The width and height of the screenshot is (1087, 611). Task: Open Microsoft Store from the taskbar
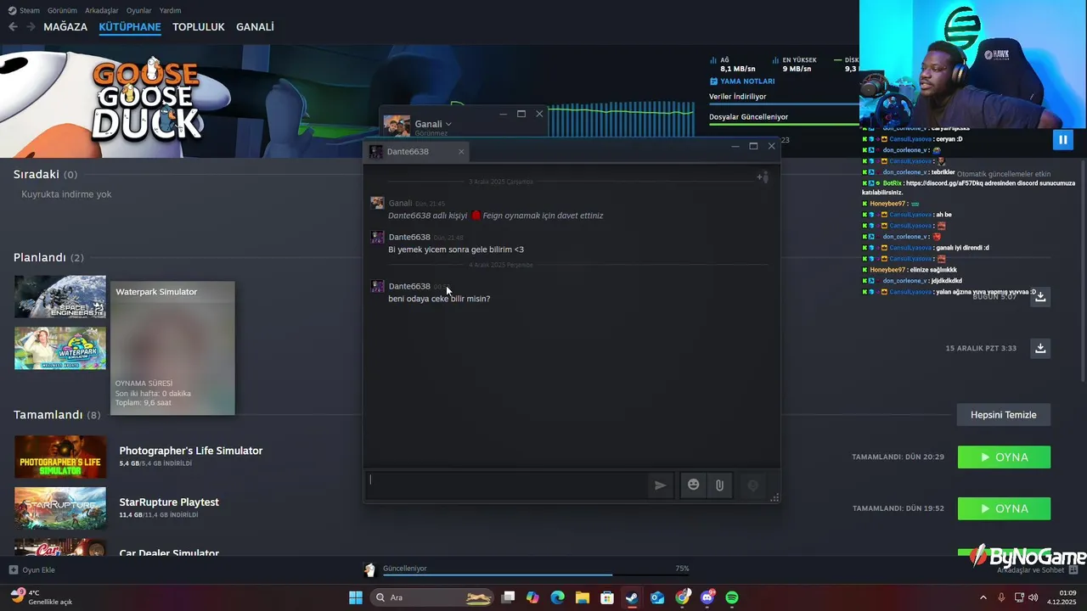[607, 597]
